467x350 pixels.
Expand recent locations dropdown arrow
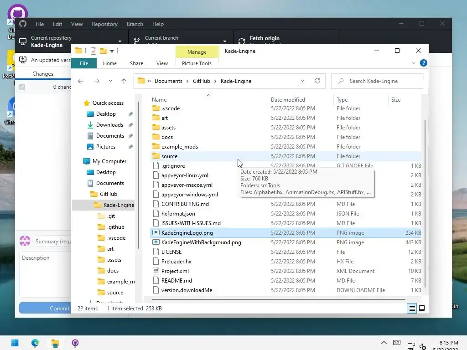click(x=110, y=81)
